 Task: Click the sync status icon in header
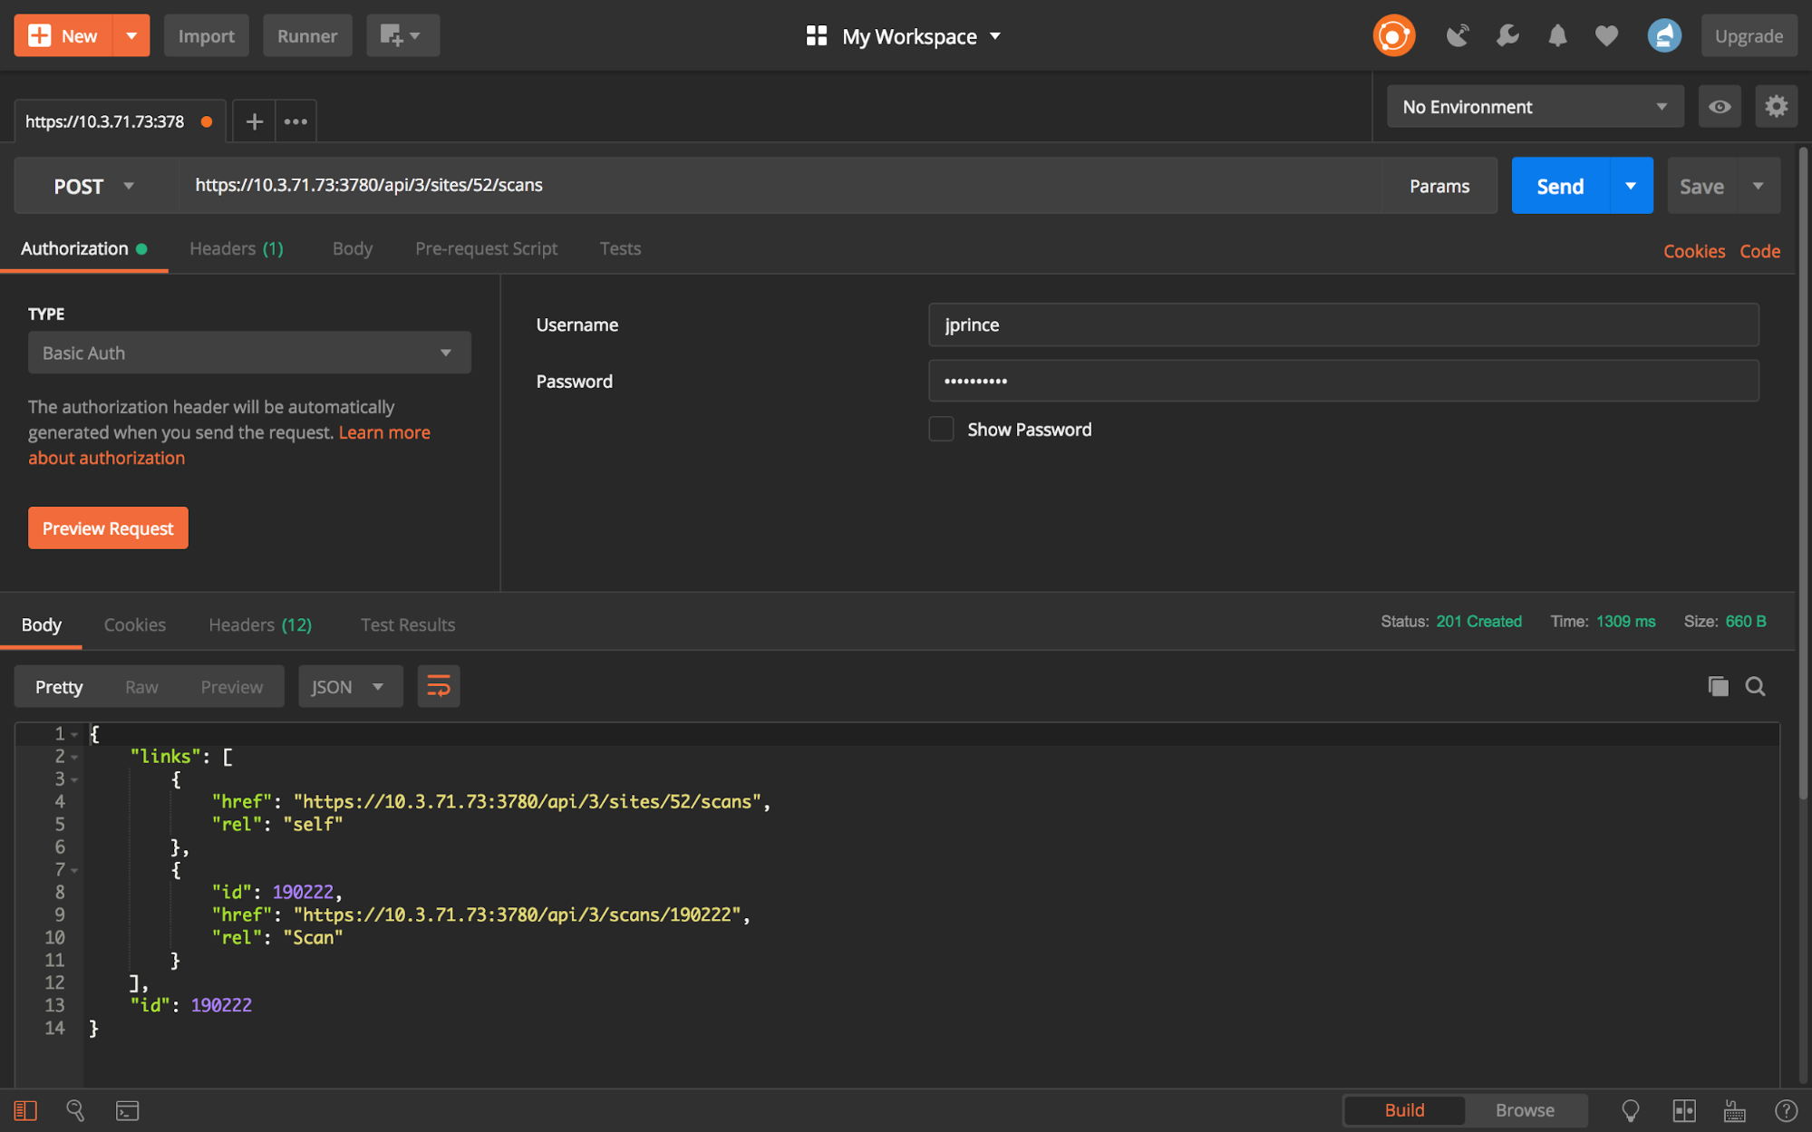click(x=1393, y=36)
